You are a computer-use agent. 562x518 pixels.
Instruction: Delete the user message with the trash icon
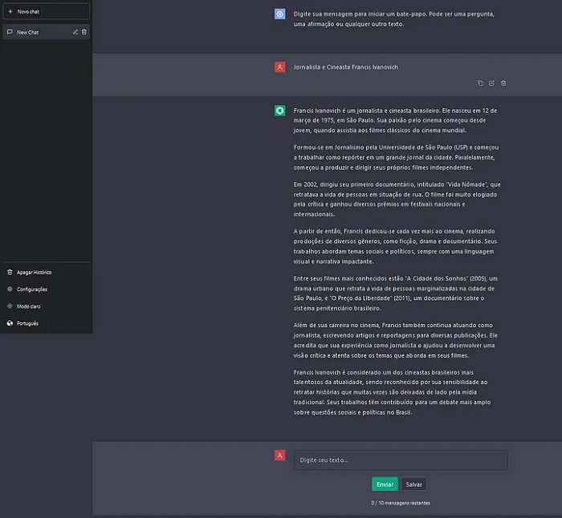(x=503, y=83)
